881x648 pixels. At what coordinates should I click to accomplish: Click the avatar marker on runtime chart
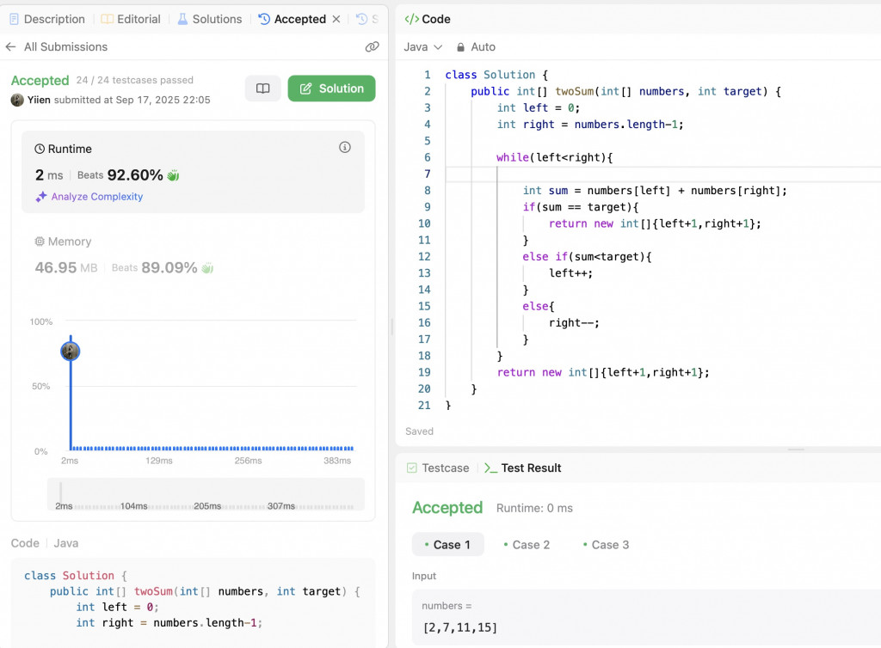(x=71, y=352)
